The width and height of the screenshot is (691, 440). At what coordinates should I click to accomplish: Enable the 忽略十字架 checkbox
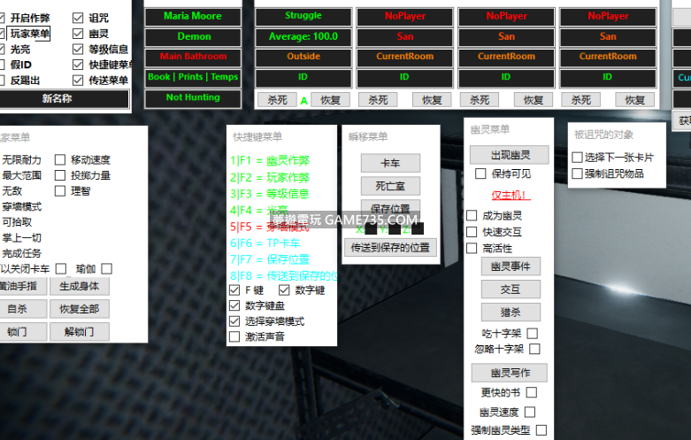pyautogui.click(x=534, y=349)
